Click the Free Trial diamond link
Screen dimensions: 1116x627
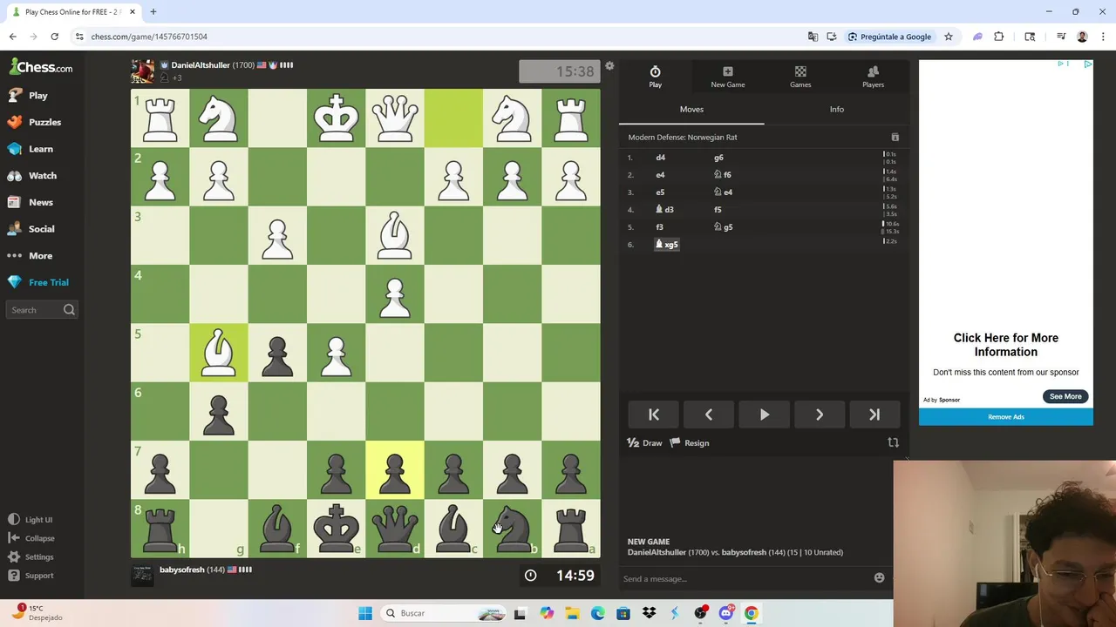[x=38, y=282]
